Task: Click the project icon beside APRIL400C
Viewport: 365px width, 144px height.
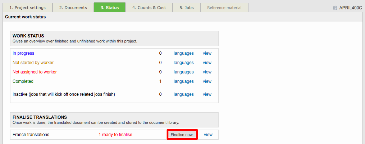Action: point(335,8)
